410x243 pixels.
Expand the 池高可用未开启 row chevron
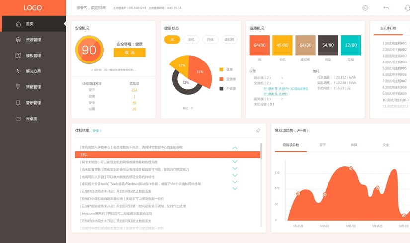[x=235, y=175]
